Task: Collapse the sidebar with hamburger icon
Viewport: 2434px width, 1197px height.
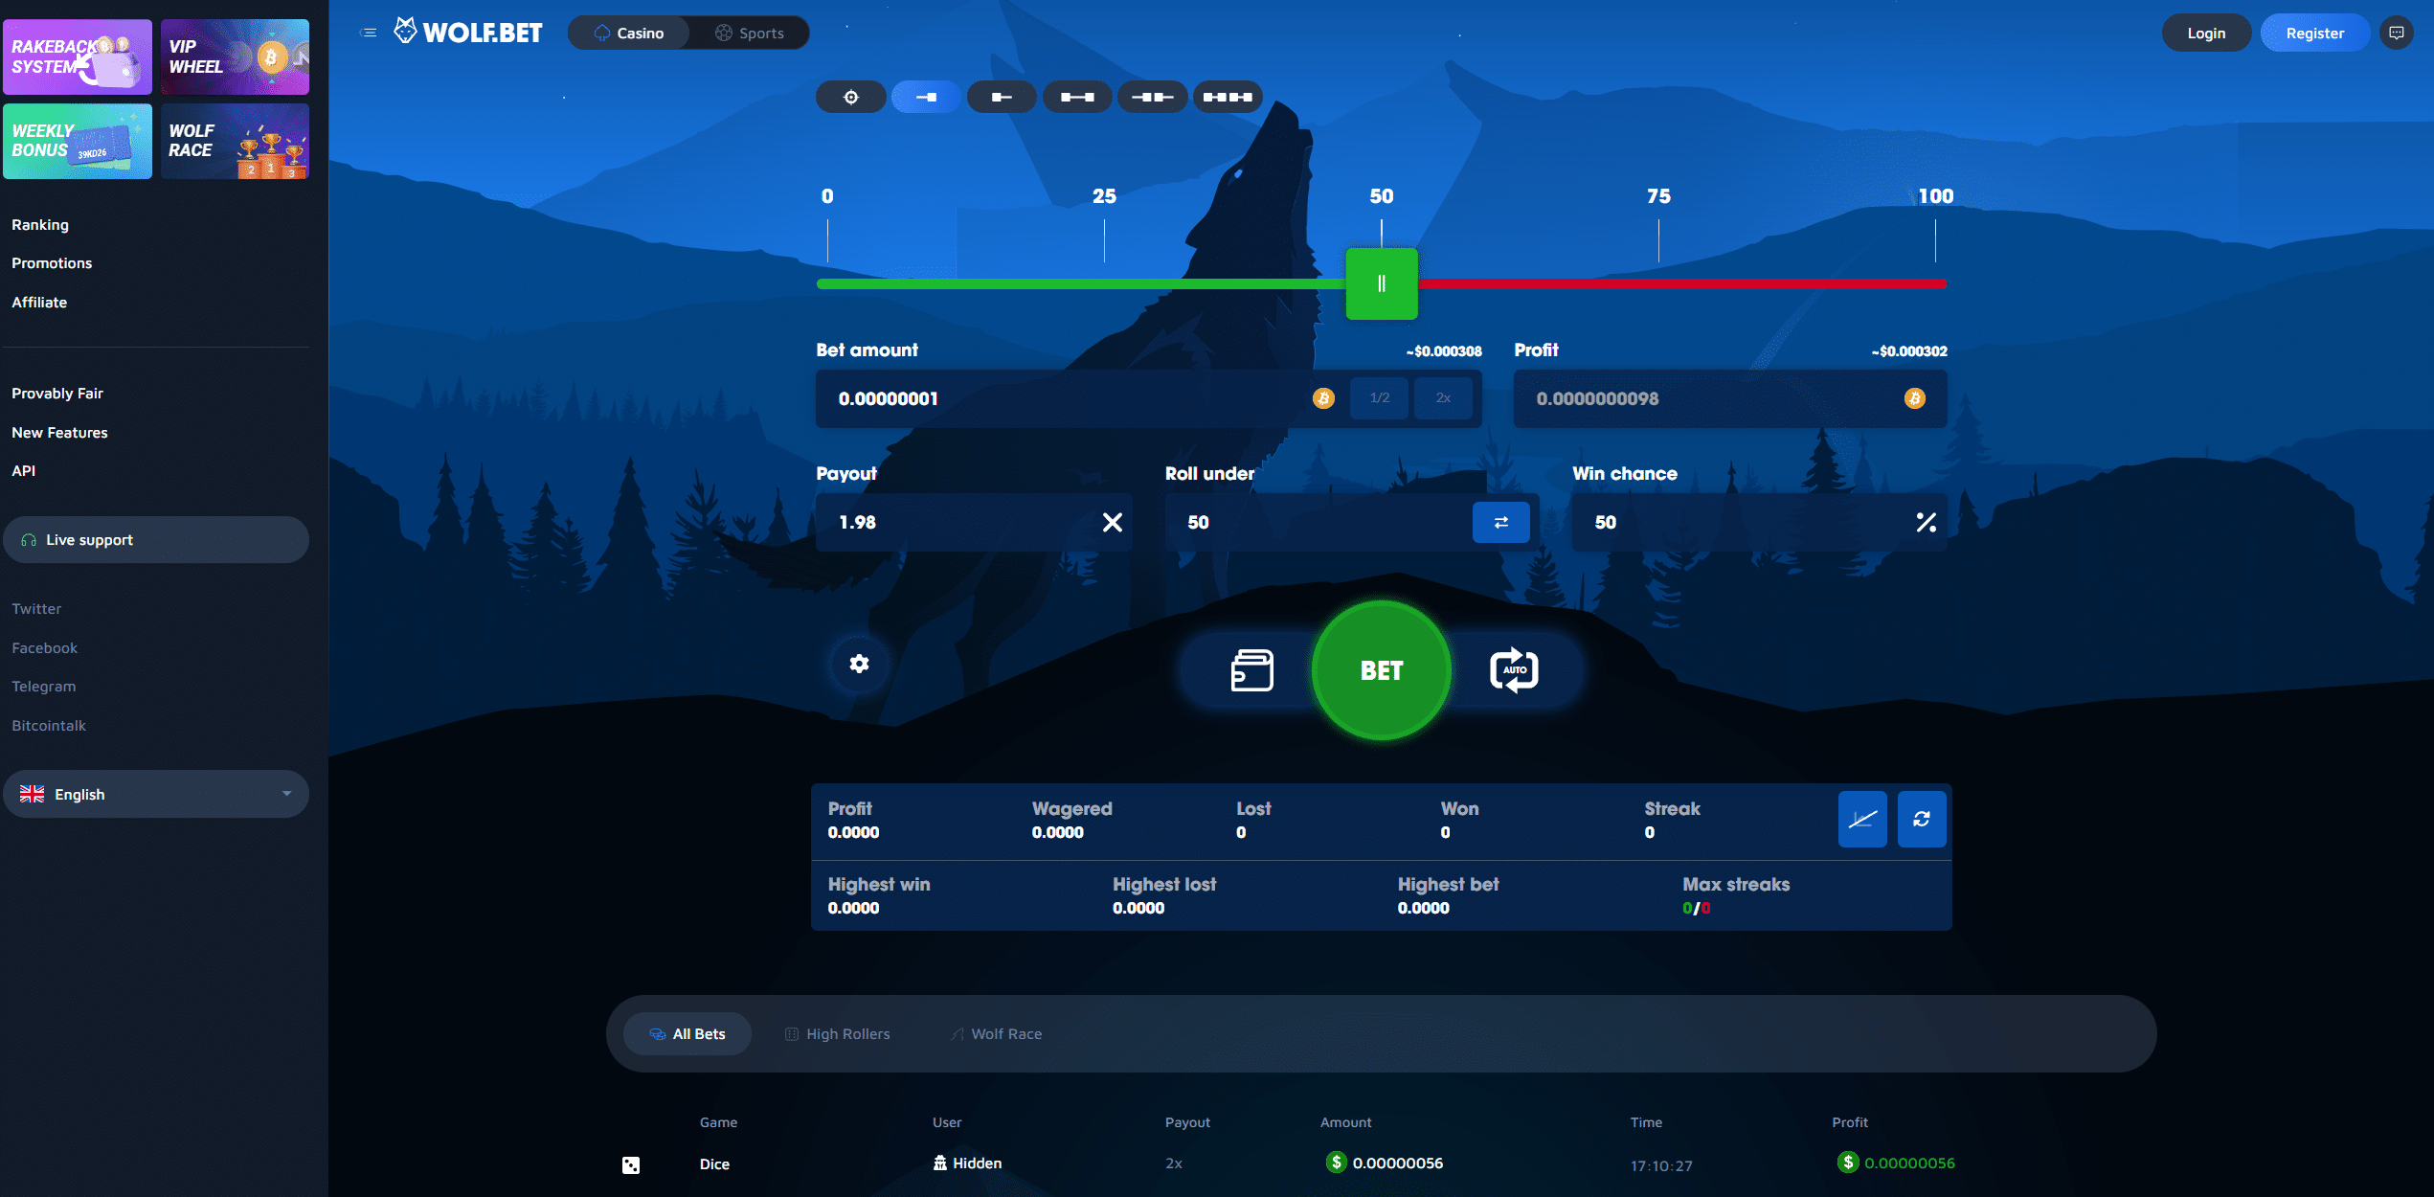Action: [369, 33]
